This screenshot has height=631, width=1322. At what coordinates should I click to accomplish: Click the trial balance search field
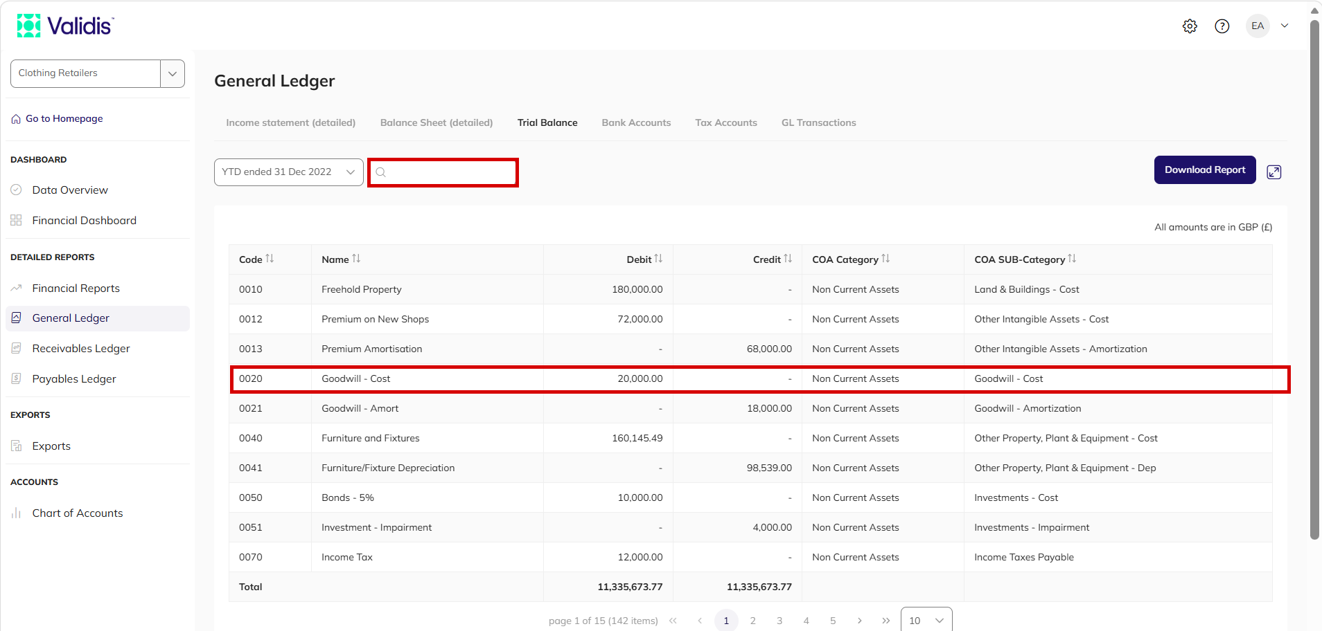(443, 172)
